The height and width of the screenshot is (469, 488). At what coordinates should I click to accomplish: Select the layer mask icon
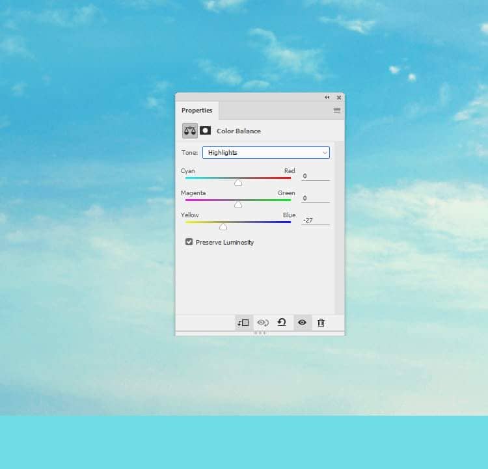206,131
